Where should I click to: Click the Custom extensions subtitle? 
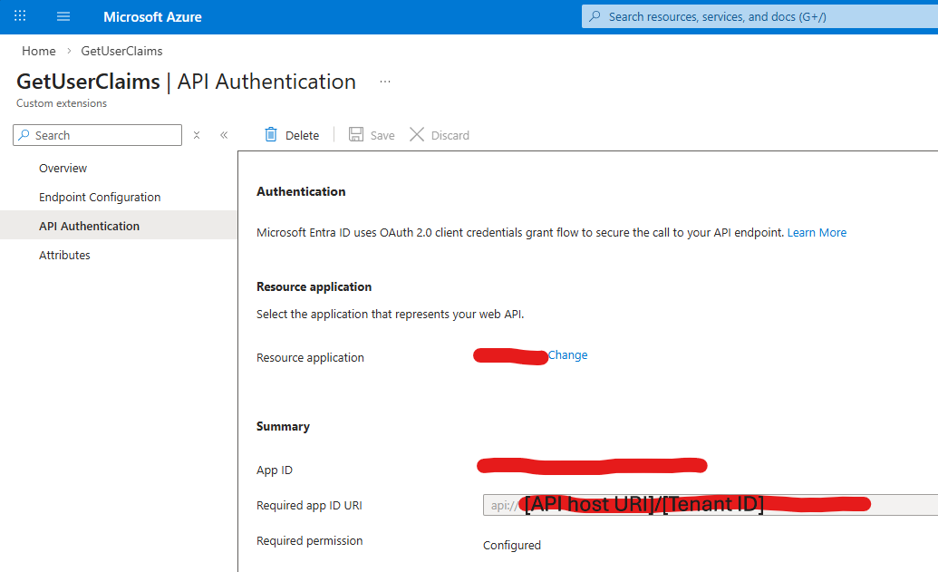[62, 103]
